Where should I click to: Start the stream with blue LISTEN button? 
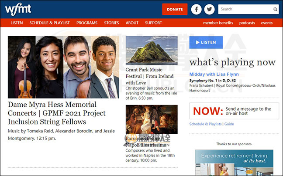(206, 42)
